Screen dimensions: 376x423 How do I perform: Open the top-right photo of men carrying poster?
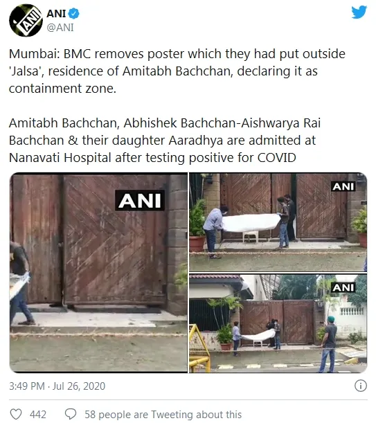click(x=278, y=222)
